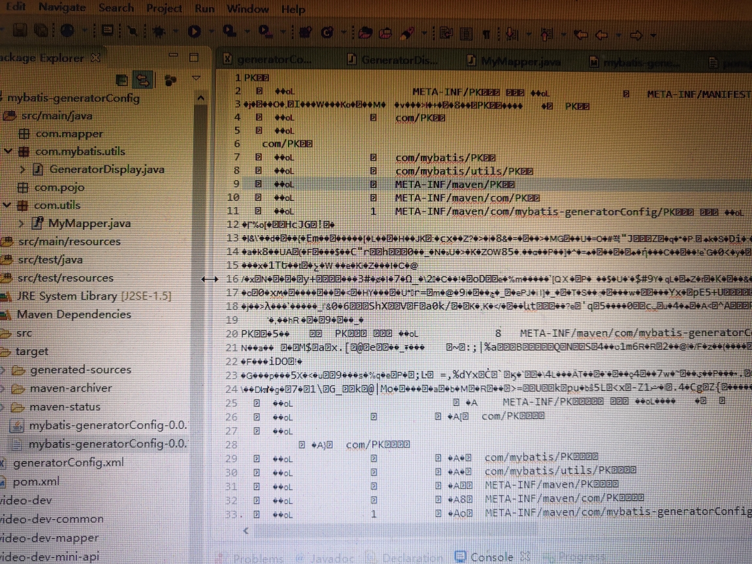
Task: Click the Debug bug icon
Action: pyautogui.click(x=159, y=31)
